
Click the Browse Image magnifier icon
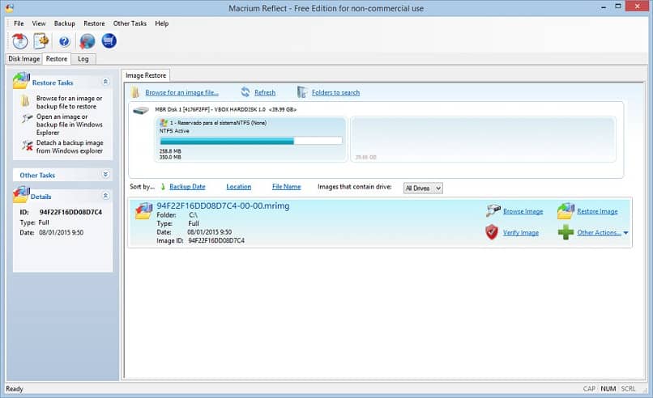pyautogui.click(x=493, y=210)
